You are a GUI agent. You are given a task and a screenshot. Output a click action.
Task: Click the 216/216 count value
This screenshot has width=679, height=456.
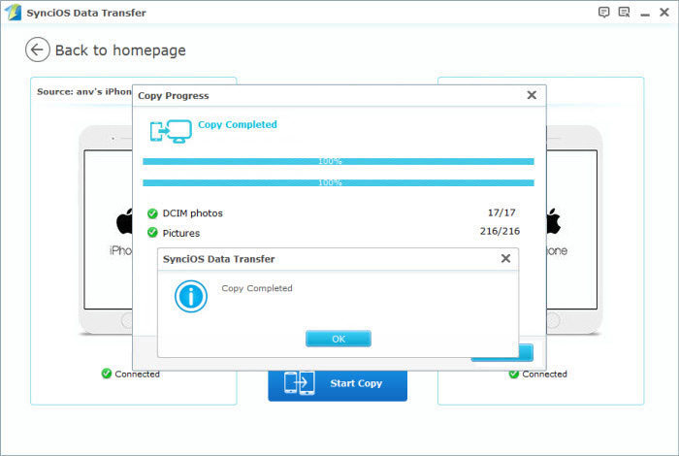point(500,231)
